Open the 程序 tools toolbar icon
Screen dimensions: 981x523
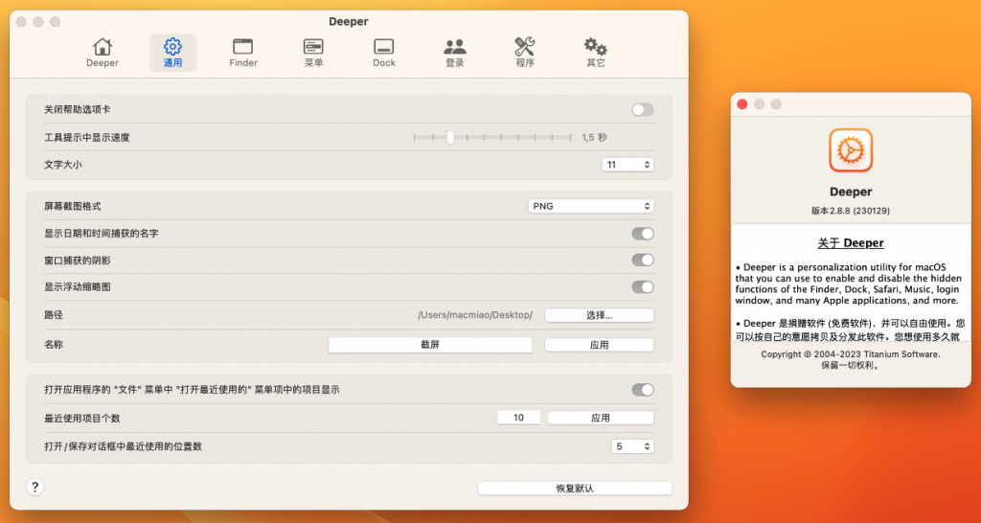[524, 47]
